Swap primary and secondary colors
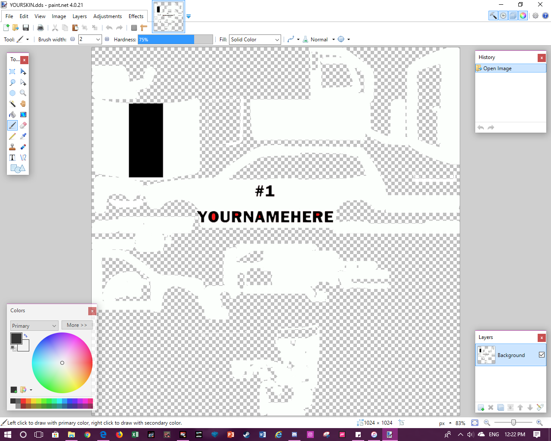551x441 pixels. 25,335
